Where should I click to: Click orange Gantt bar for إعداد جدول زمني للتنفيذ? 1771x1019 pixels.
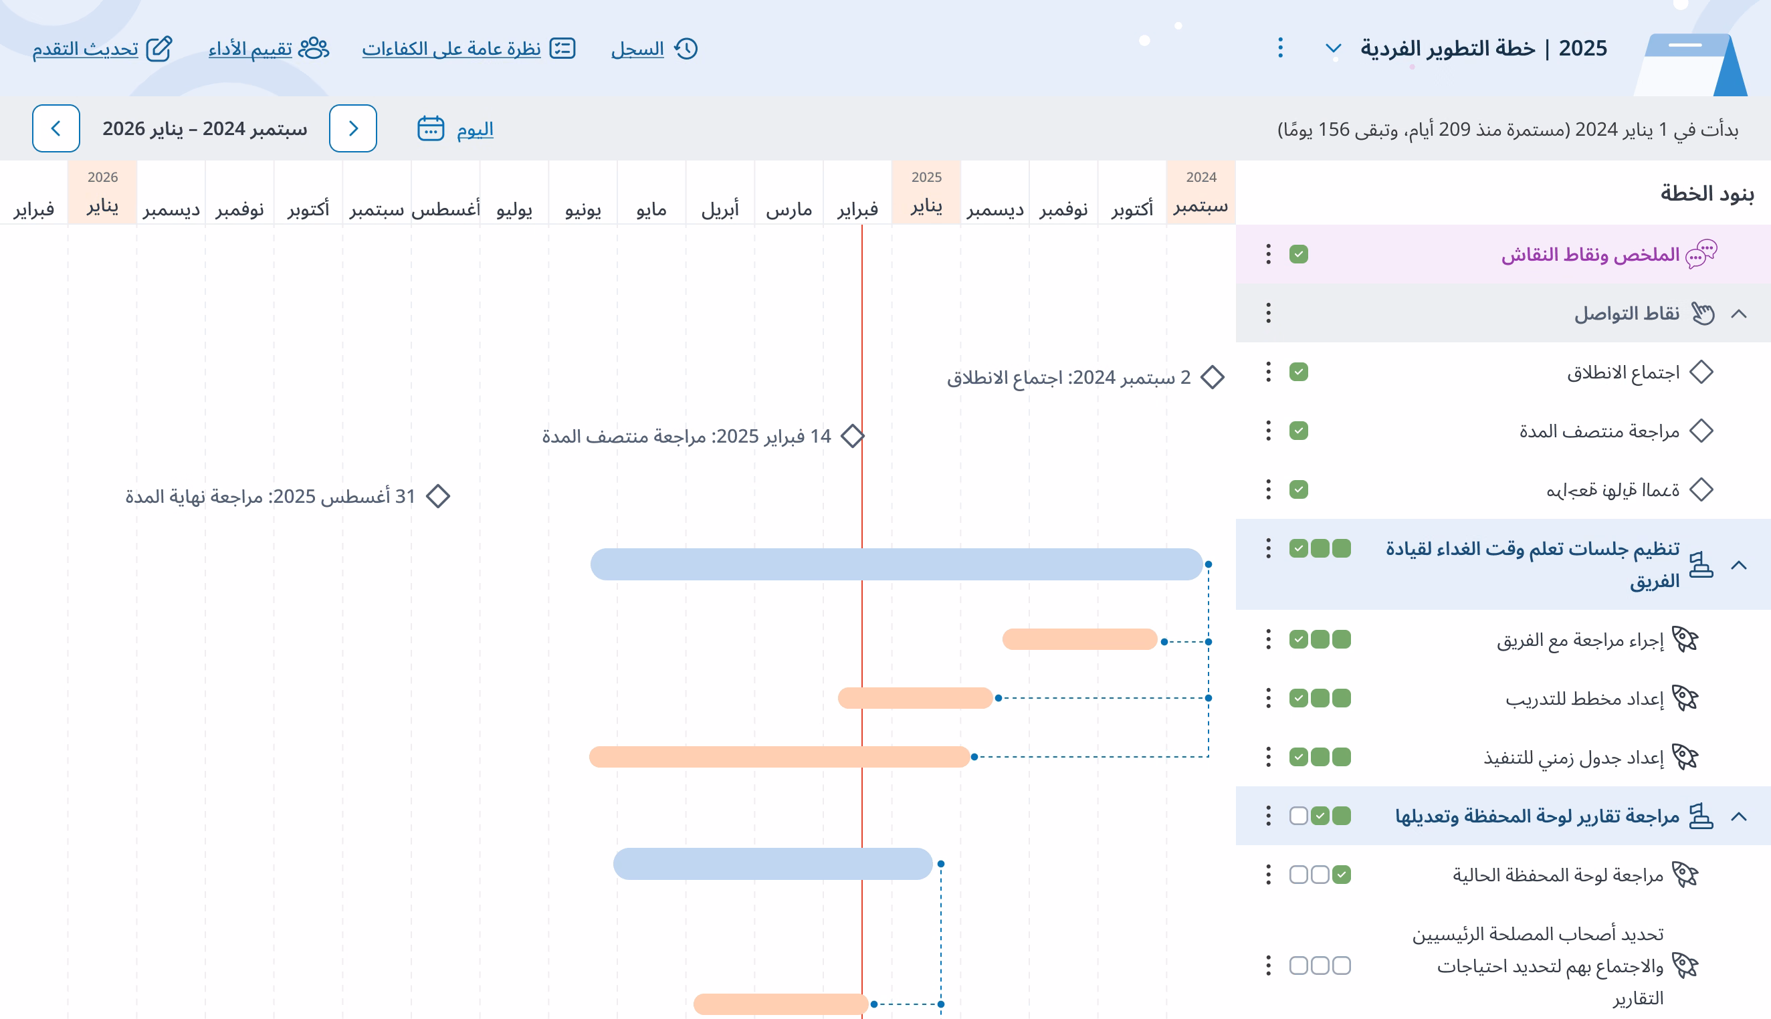click(779, 756)
